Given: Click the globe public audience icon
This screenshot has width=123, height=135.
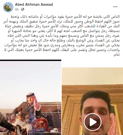Looking at the screenshot, I should click(x=23, y=9).
